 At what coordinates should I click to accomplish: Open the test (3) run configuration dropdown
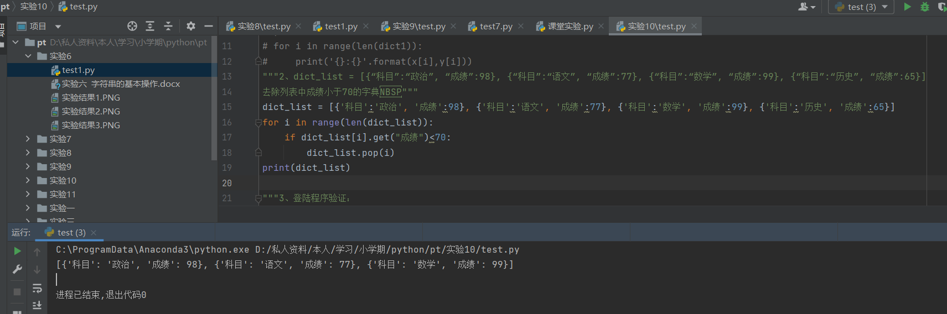pyautogui.click(x=862, y=7)
